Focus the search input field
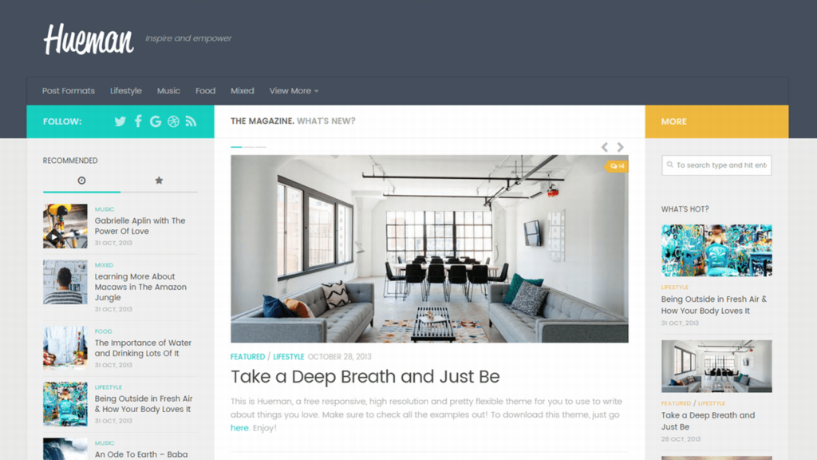Image resolution: width=817 pixels, height=460 pixels. pyautogui.click(x=716, y=165)
